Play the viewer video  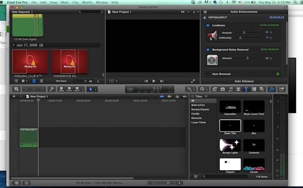click(x=154, y=81)
